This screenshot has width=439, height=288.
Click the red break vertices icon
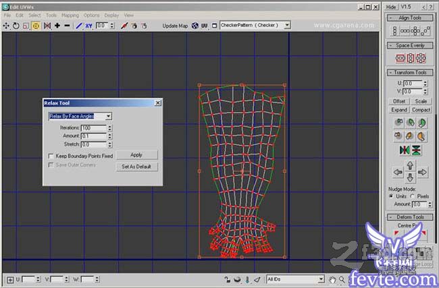(124, 26)
